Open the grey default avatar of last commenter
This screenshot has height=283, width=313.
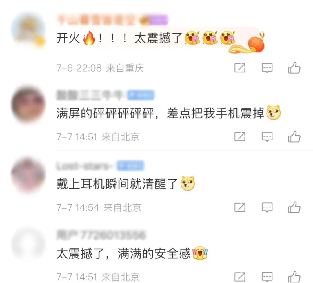pyautogui.click(x=28, y=244)
